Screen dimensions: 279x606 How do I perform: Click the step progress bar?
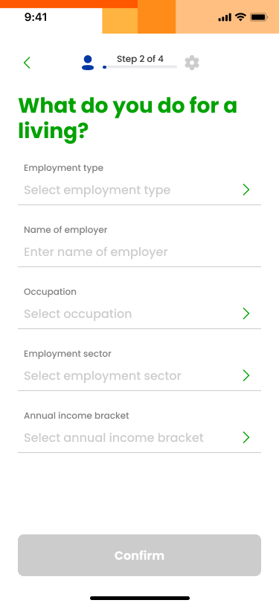140,67
